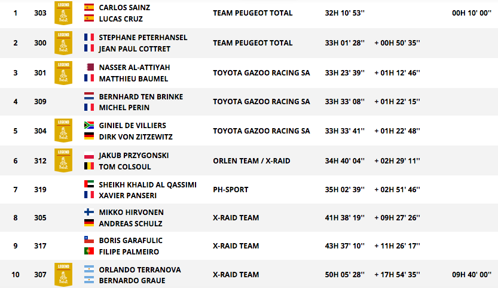Click Nasser Al-Attiyah's Legend badge
498x288 pixels.
point(63,73)
